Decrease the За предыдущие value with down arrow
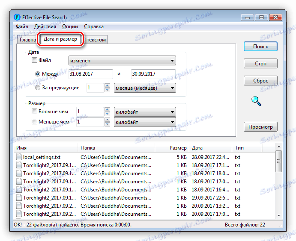Viewport: 296px width, 241px height. (107, 90)
